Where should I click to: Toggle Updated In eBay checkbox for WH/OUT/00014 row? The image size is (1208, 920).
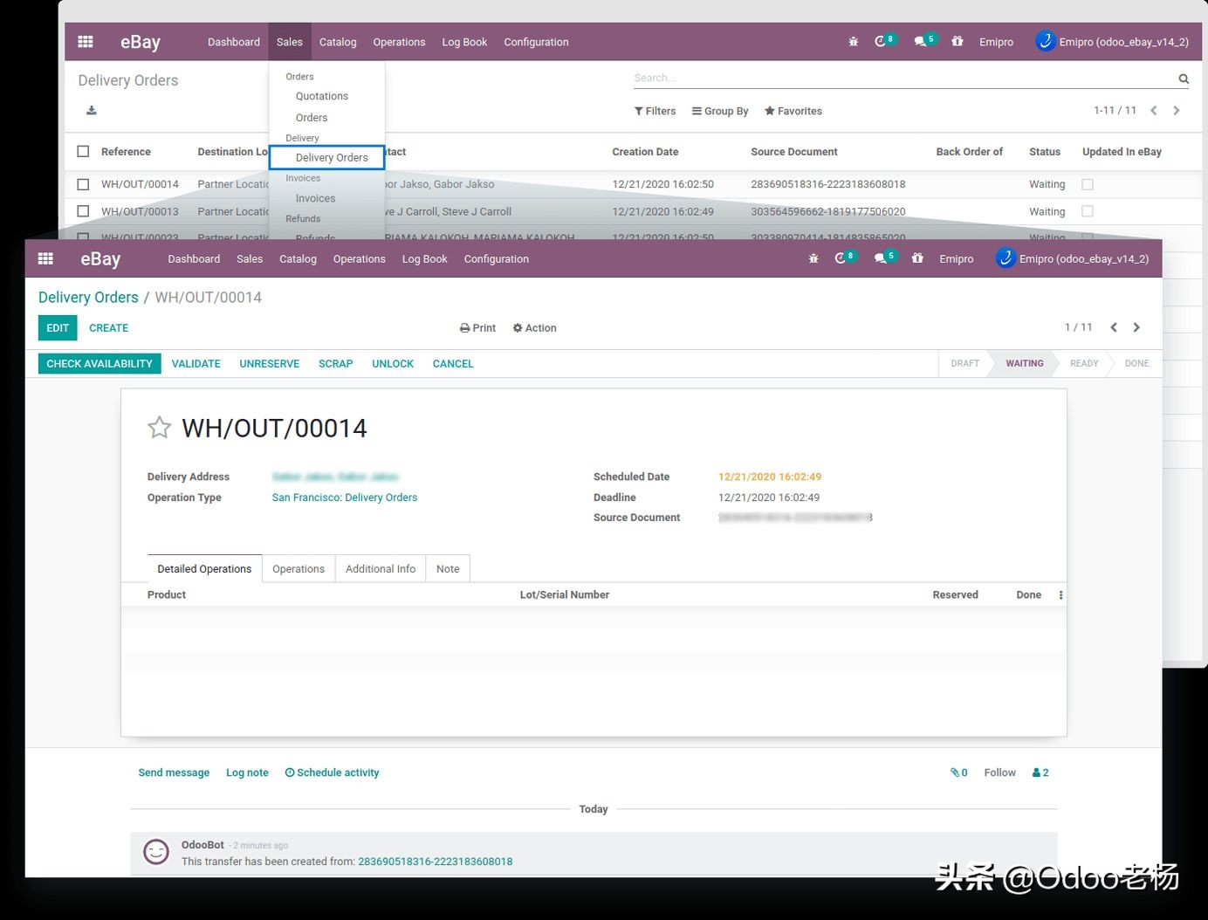click(x=1088, y=184)
